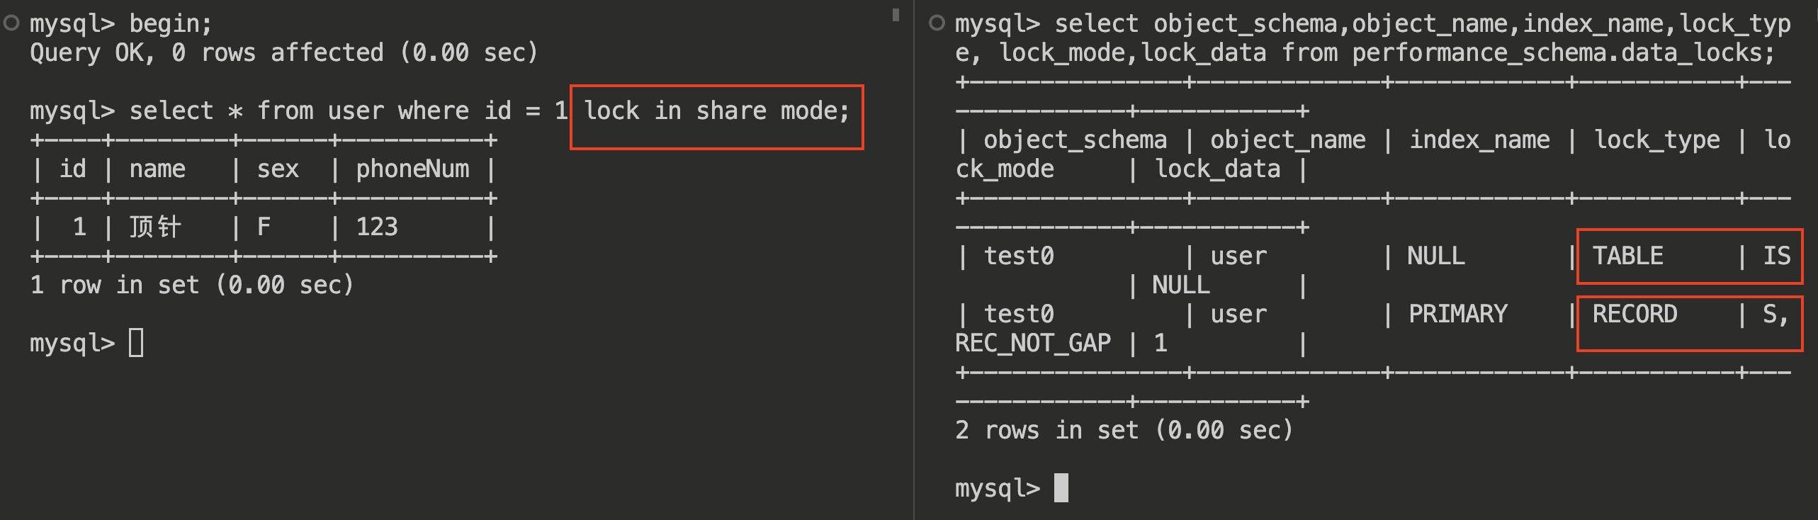Image resolution: width=1818 pixels, height=520 pixels.
Task: Click the "object_schema" column header
Action: [x=1075, y=140]
